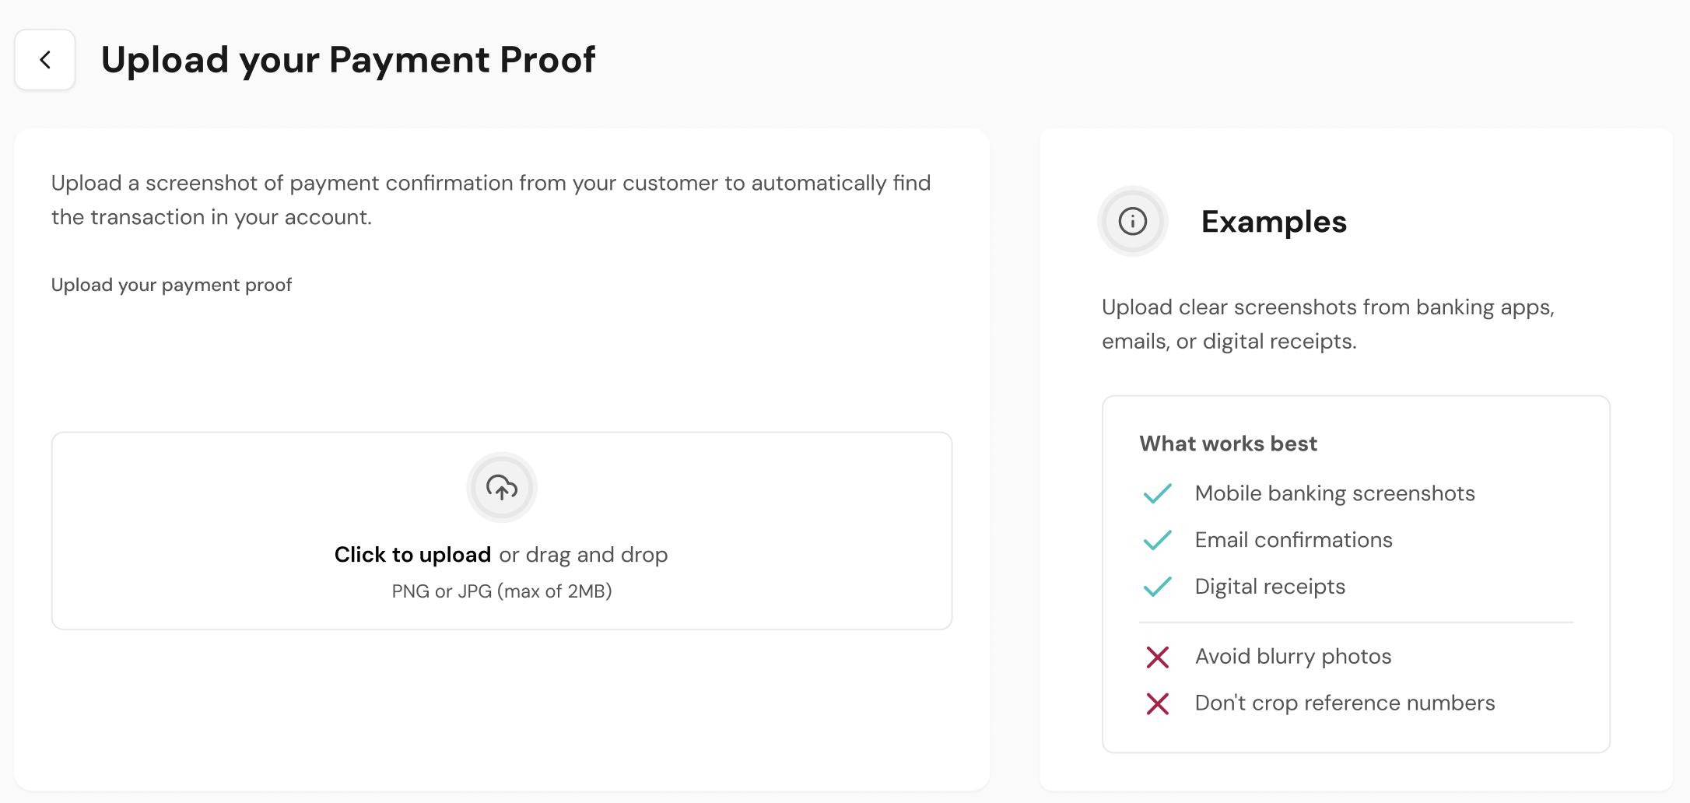Click the Examples info icon
The height and width of the screenshot is (803, 1690).
coord(1133,222)
